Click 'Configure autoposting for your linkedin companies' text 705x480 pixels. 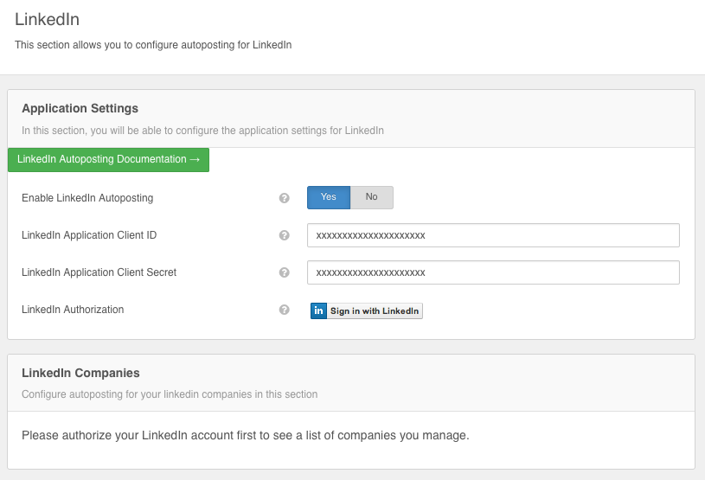170,394
